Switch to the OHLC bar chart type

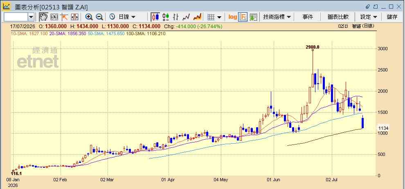point(176,17)
